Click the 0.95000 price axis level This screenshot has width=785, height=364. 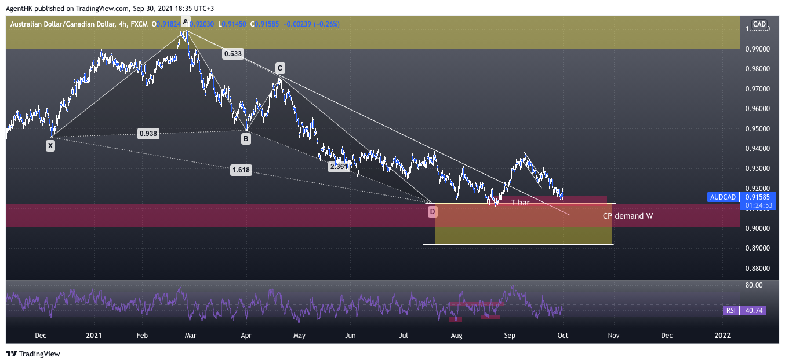click(x=757, y=129)
